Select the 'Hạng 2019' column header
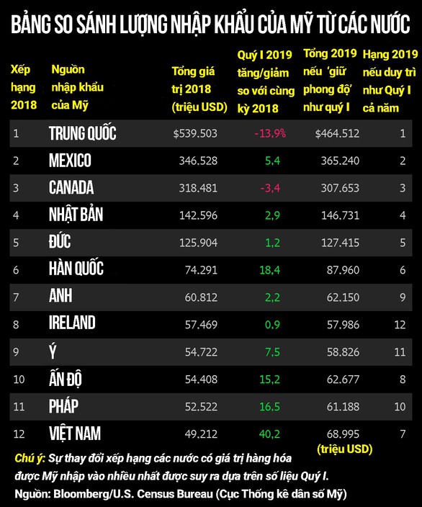This screenshot has width=422, height=507. pyautogui.click(x=390, y=81)
